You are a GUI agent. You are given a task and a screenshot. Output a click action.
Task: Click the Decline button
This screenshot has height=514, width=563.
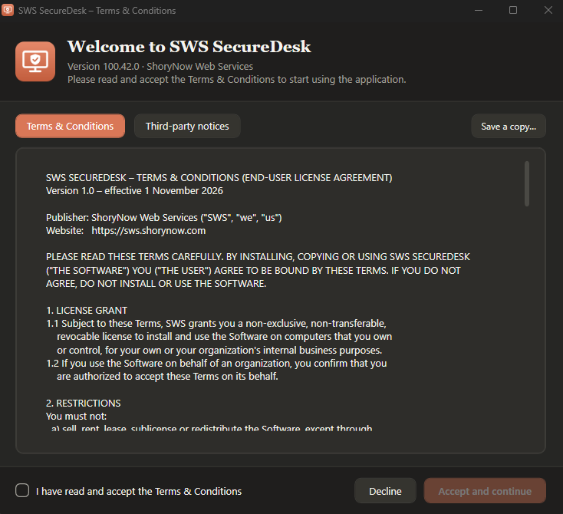tap(385, 491)
